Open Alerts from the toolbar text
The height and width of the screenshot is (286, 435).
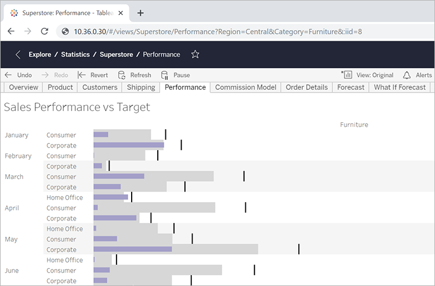coord(423,75)
